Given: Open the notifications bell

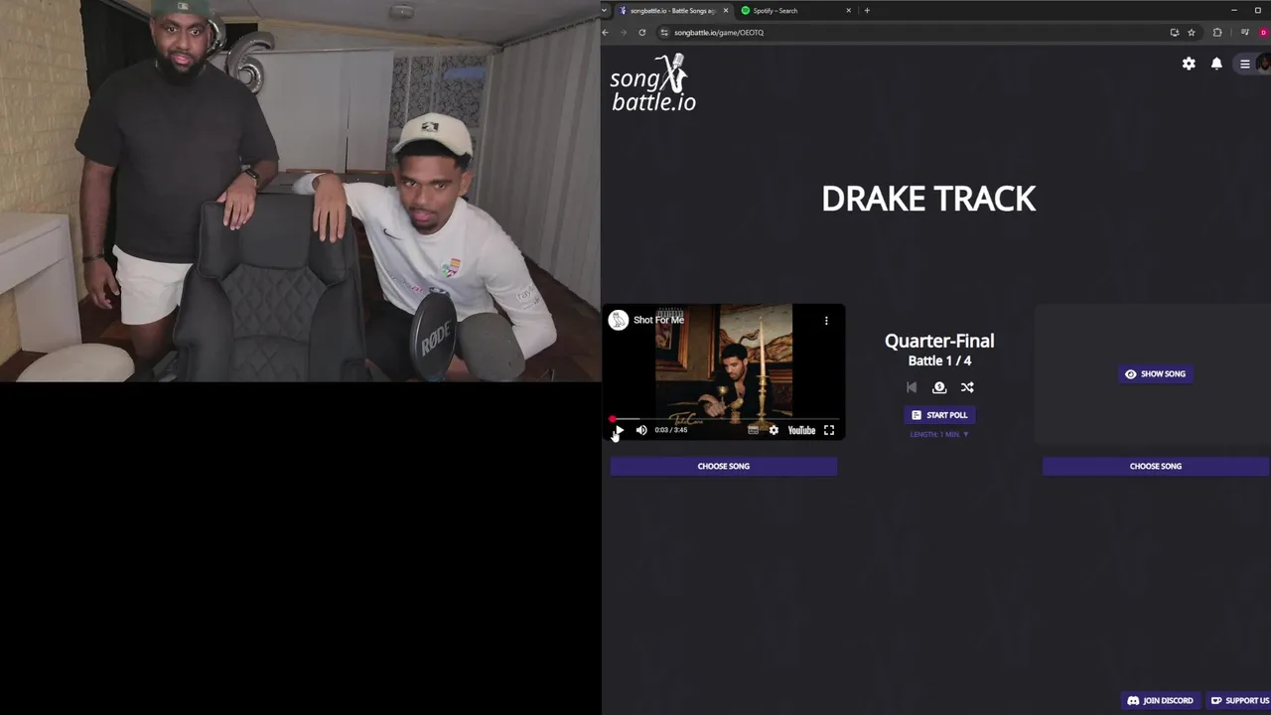Looking at the screenshot, I should (x=1216, y=64).
